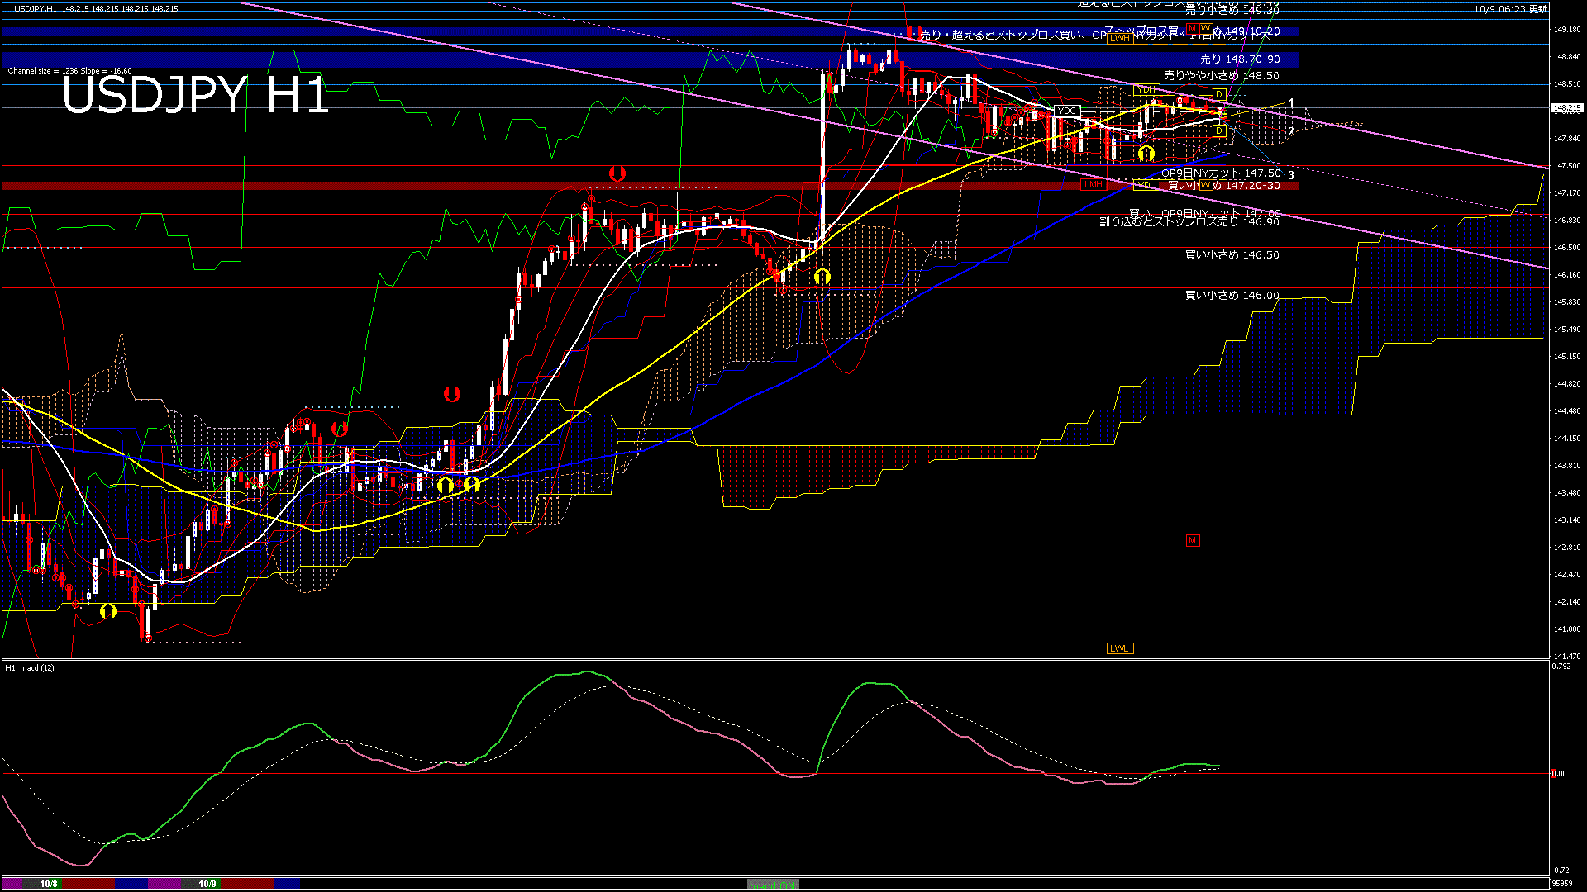Screen dimensions: 1587x892
Task: Click the LWL label box
Action: pyautogui.click(x=1119, y=648)
